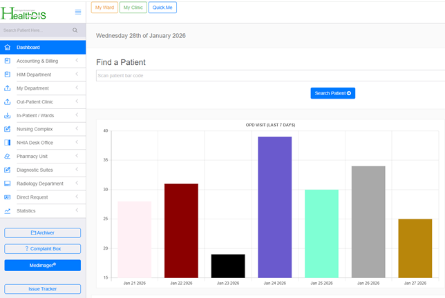
Task: Click the Pharmacy Unit icon
Action: tap(7, 157)
